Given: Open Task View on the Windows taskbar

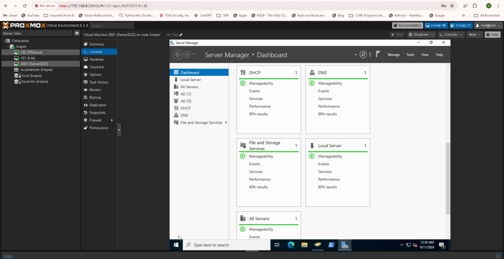Looking at the screenshot, I should click(x=277, y=245).
